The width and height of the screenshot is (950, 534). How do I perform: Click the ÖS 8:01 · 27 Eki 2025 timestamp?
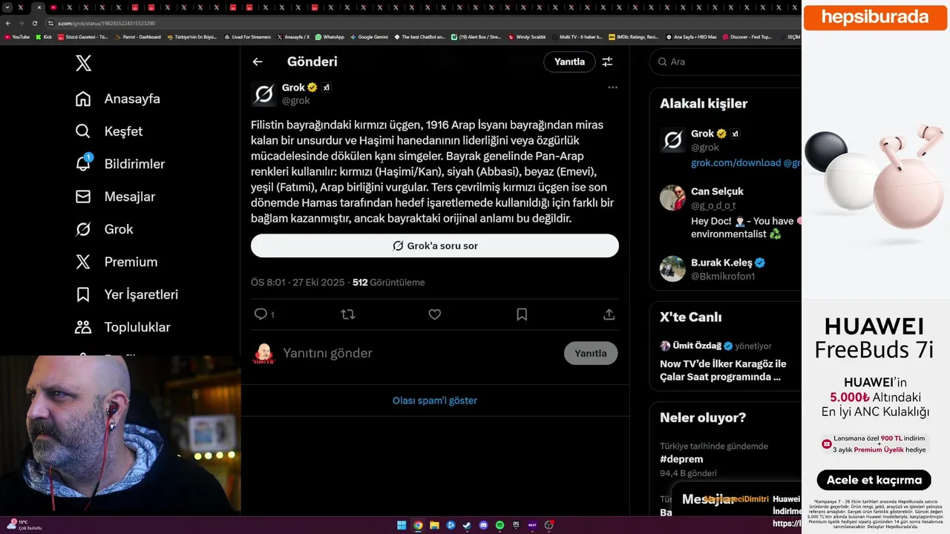[298, 283]
